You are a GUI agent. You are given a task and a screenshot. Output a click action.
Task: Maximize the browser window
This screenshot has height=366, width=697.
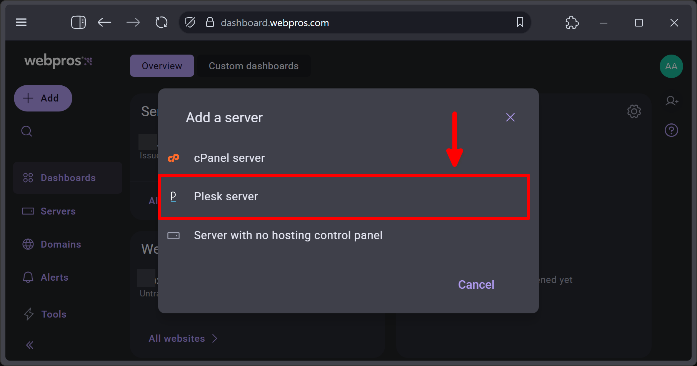coord(639,23)
